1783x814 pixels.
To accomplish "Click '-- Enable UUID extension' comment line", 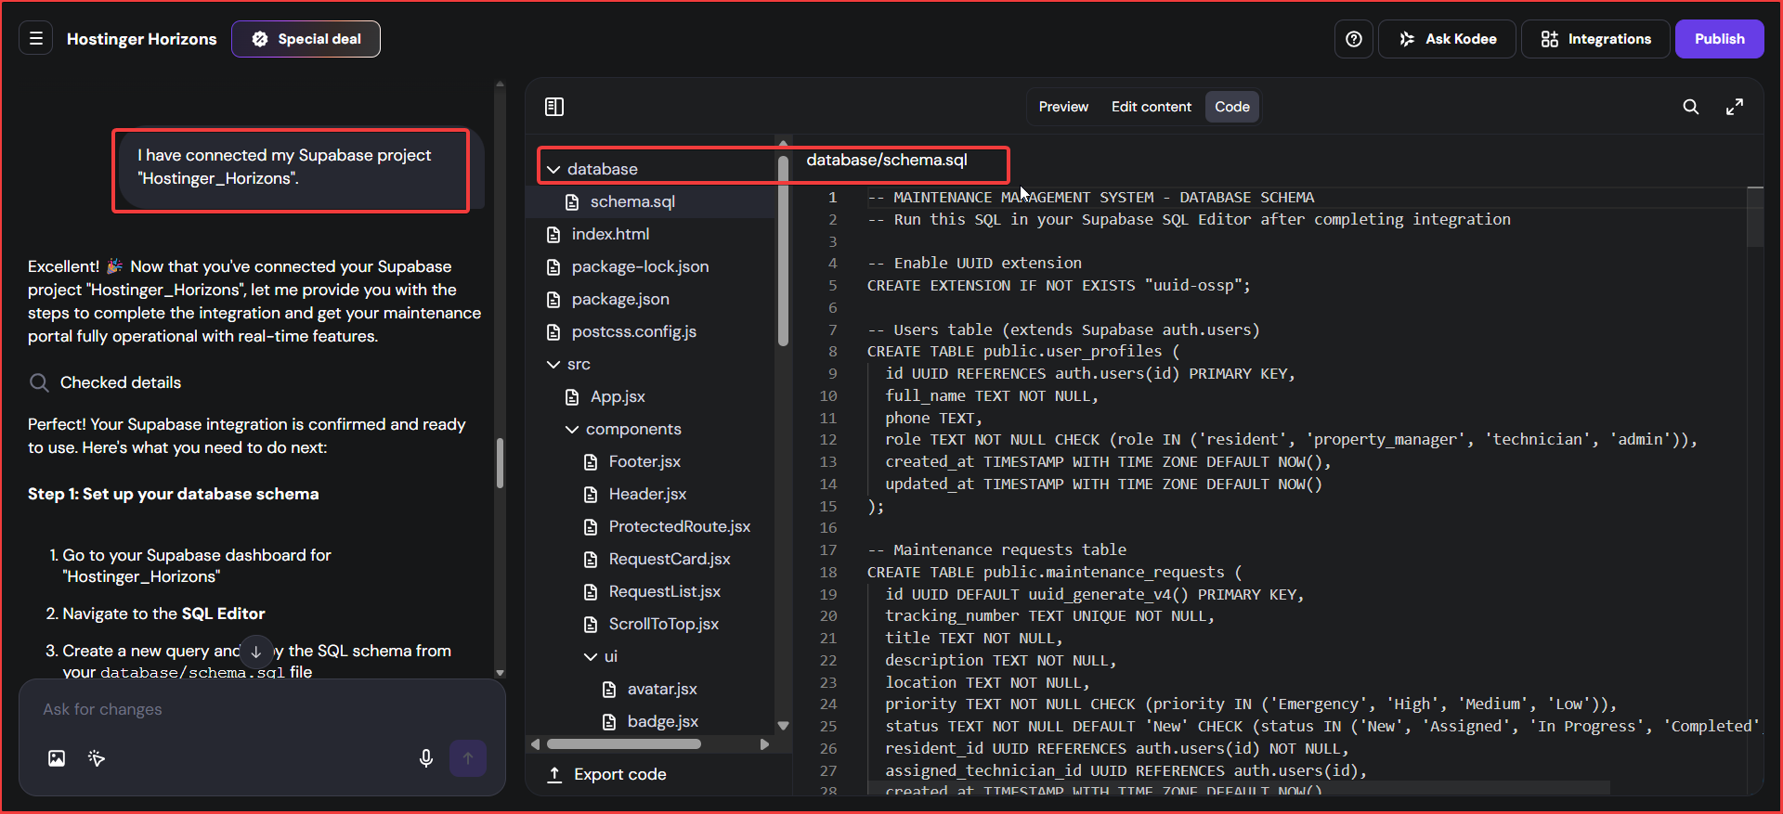I will pyautogui.click(x=974, y=263).
